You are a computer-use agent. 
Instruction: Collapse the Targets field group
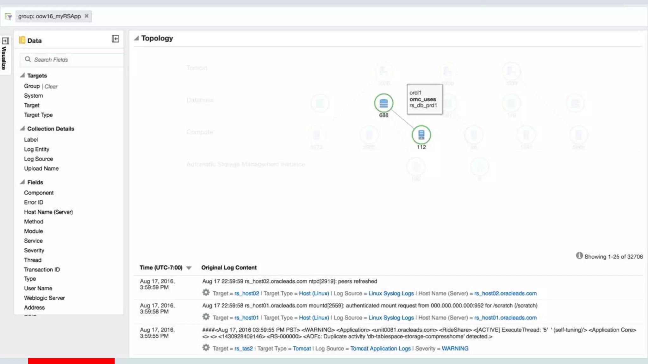(x=22, y=75)
